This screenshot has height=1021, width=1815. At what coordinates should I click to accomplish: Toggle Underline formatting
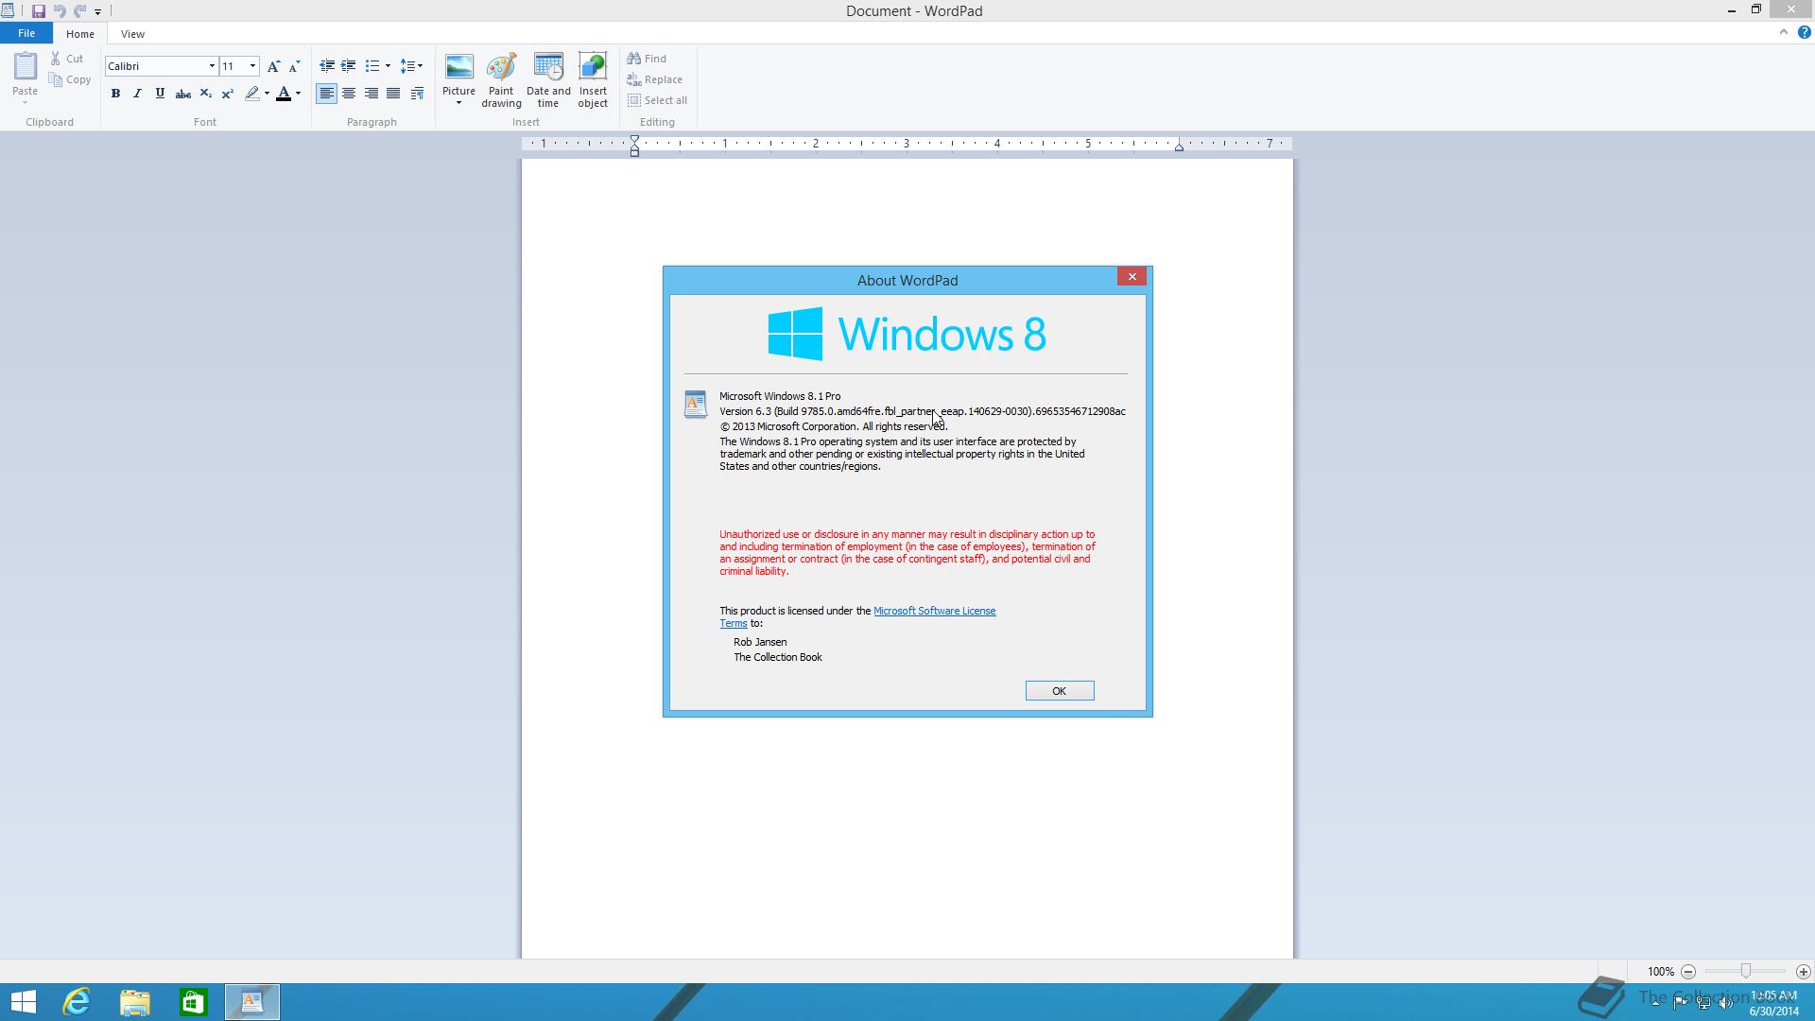pyautogui.click(x=160, y=94)
